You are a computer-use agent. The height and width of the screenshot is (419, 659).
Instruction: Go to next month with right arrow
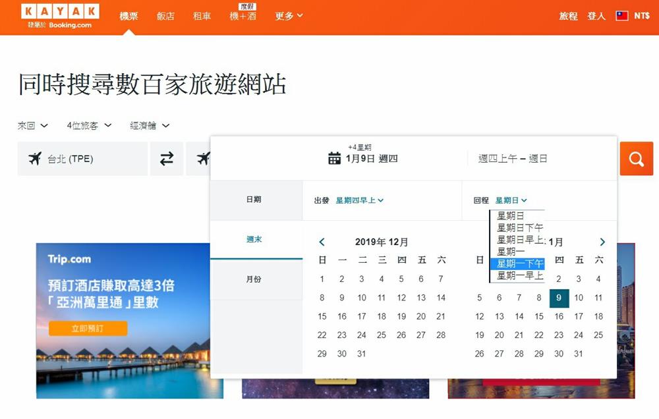[x=602, y=242]
